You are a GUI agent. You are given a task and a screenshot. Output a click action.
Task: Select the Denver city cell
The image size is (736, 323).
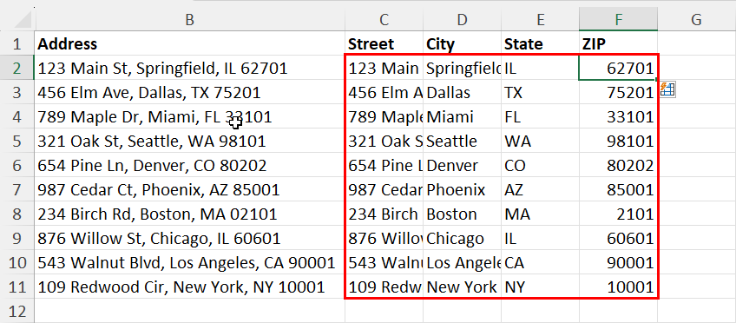(x=463, y=165)
